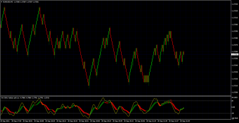Click time axis label 20 Sep 19:05
The width and height of the screenshot is (239, 123).
tap(95, 121)
